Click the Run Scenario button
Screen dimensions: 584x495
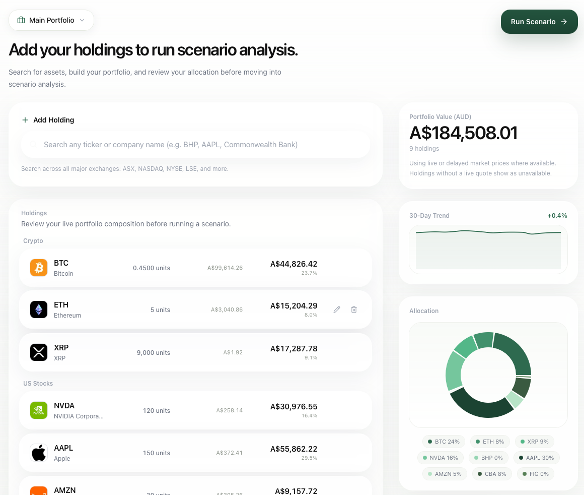pos(539,22)
